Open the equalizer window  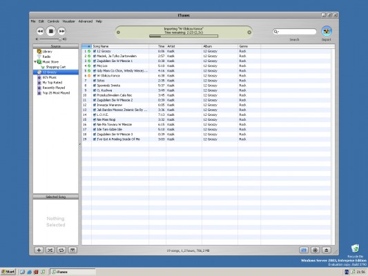tap(304, 250)
